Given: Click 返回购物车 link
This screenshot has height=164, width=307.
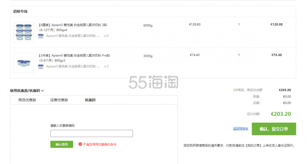Looking at the screenshot, I should tap(241, 129).
